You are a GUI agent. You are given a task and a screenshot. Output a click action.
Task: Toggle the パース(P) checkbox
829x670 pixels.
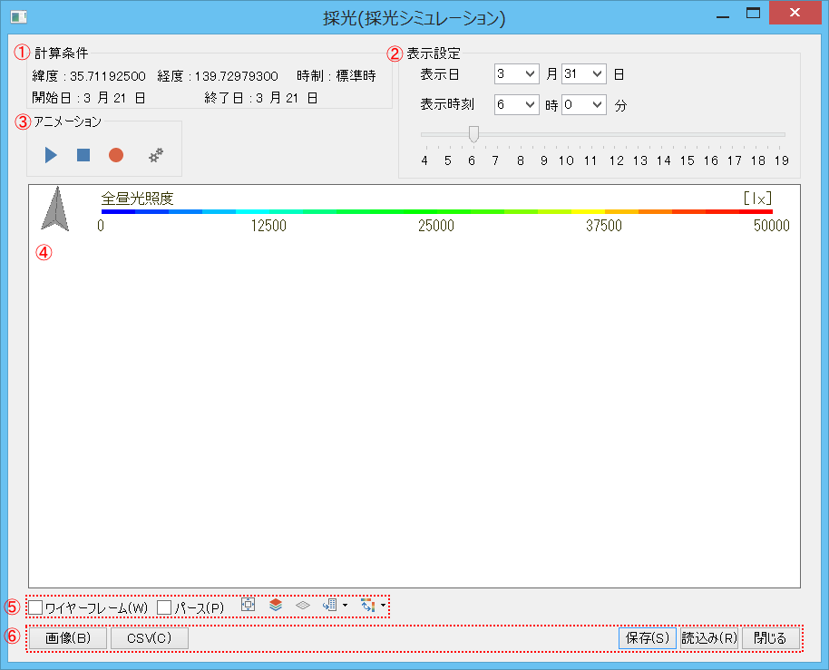pos(164,607)
